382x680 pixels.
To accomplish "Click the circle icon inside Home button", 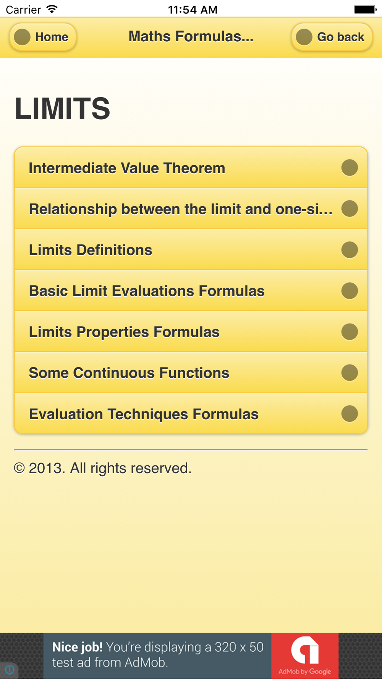I will pos(22,37).
